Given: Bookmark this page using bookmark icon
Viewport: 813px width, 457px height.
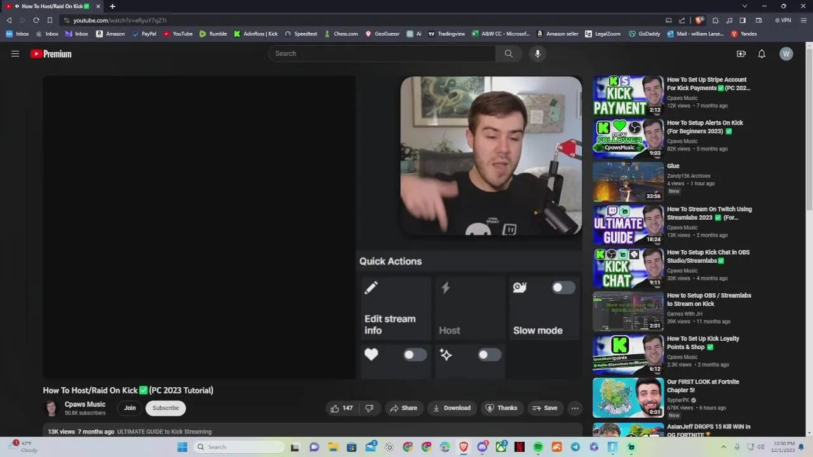Looking at the screenshot, I should point(50,20).
